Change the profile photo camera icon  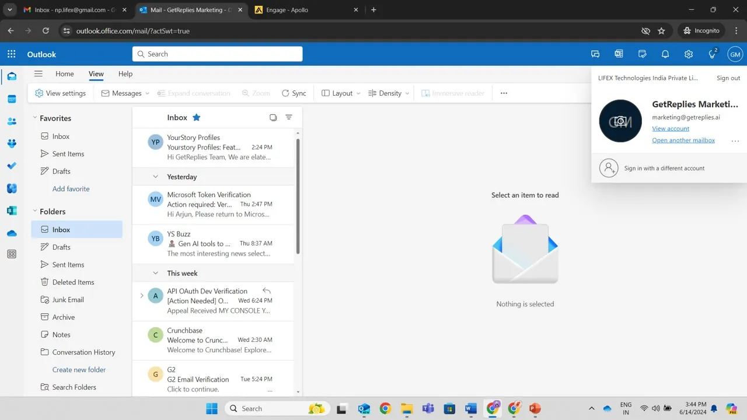click(x=620, y=121)
